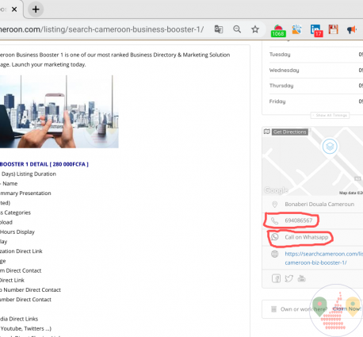Image resolution: width=363 pixels, height=337 pixels.
Task: Click the address bar URL
Action: click(101, 29)
